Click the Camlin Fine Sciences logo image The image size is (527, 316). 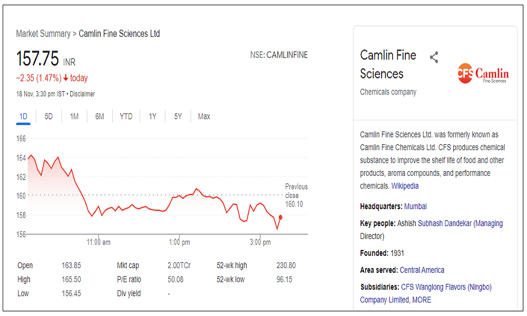(x=483, y=73)
